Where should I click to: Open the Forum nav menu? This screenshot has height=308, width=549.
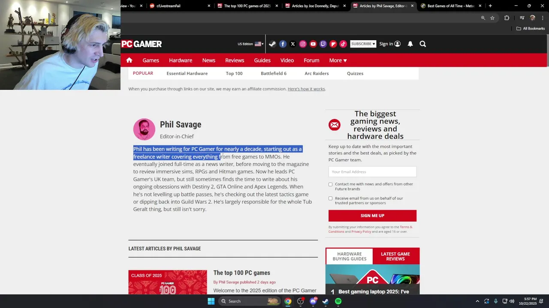311,60
